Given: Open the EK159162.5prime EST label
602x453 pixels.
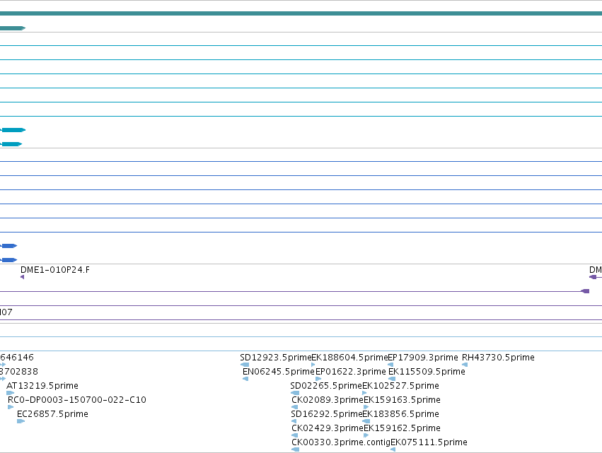Looking at the screenshot, I should click(x=402, y=428).
